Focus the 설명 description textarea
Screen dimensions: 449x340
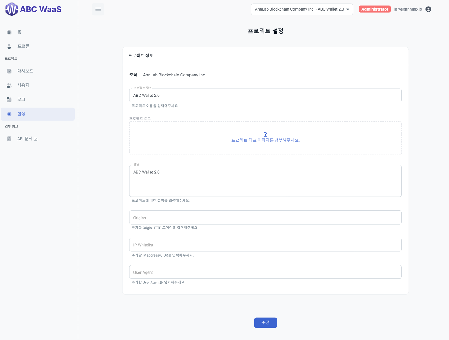click(x=265, y=181)
